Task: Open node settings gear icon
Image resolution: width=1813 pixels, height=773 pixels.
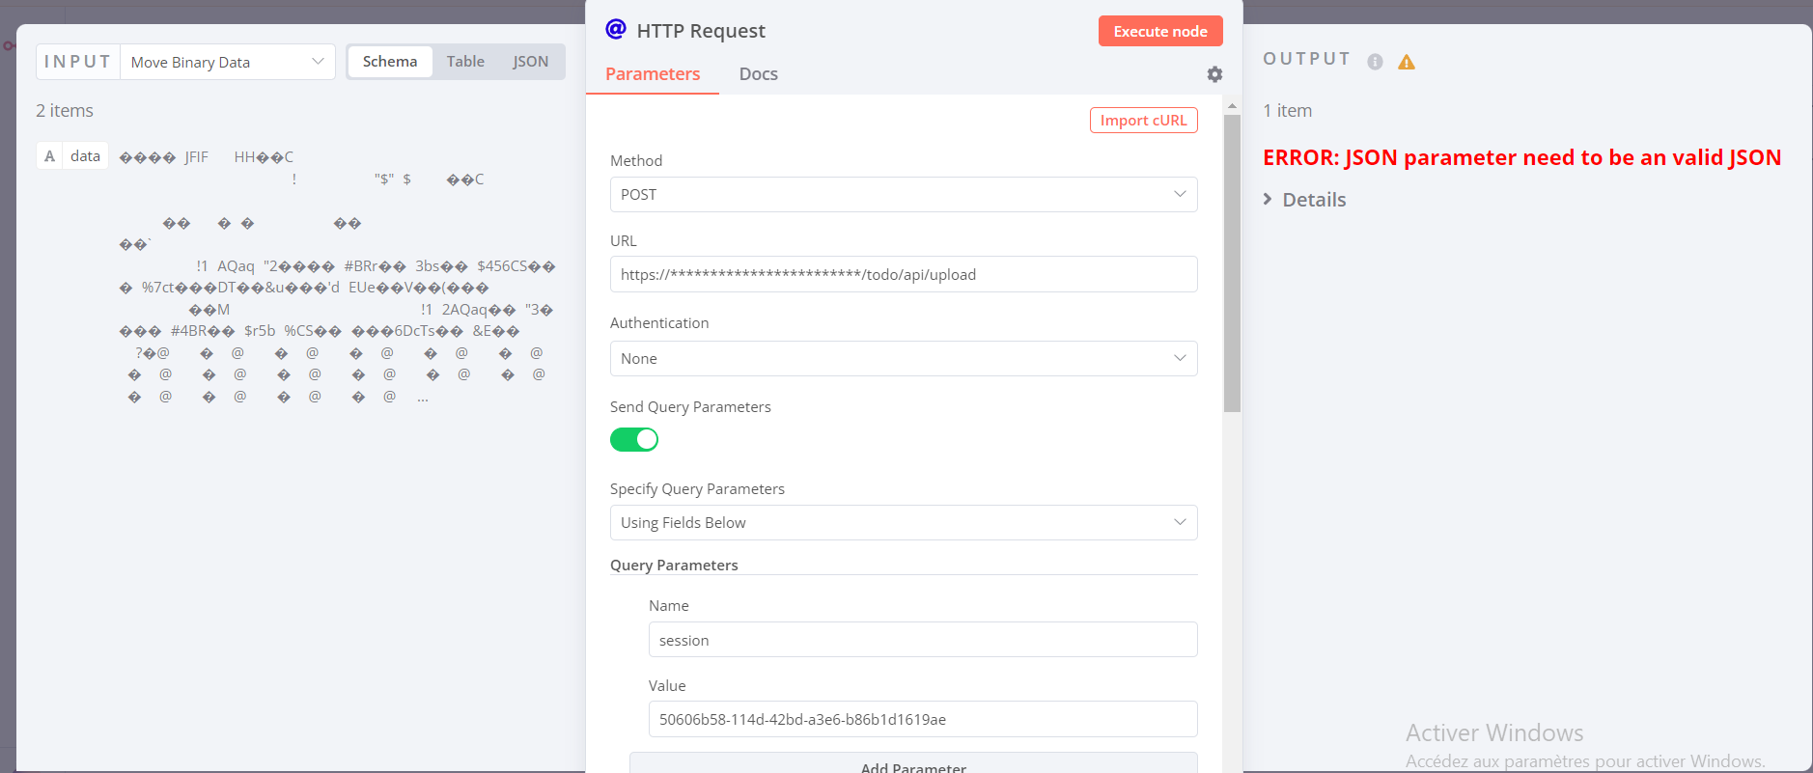Action: click(x=1214, y=74)
